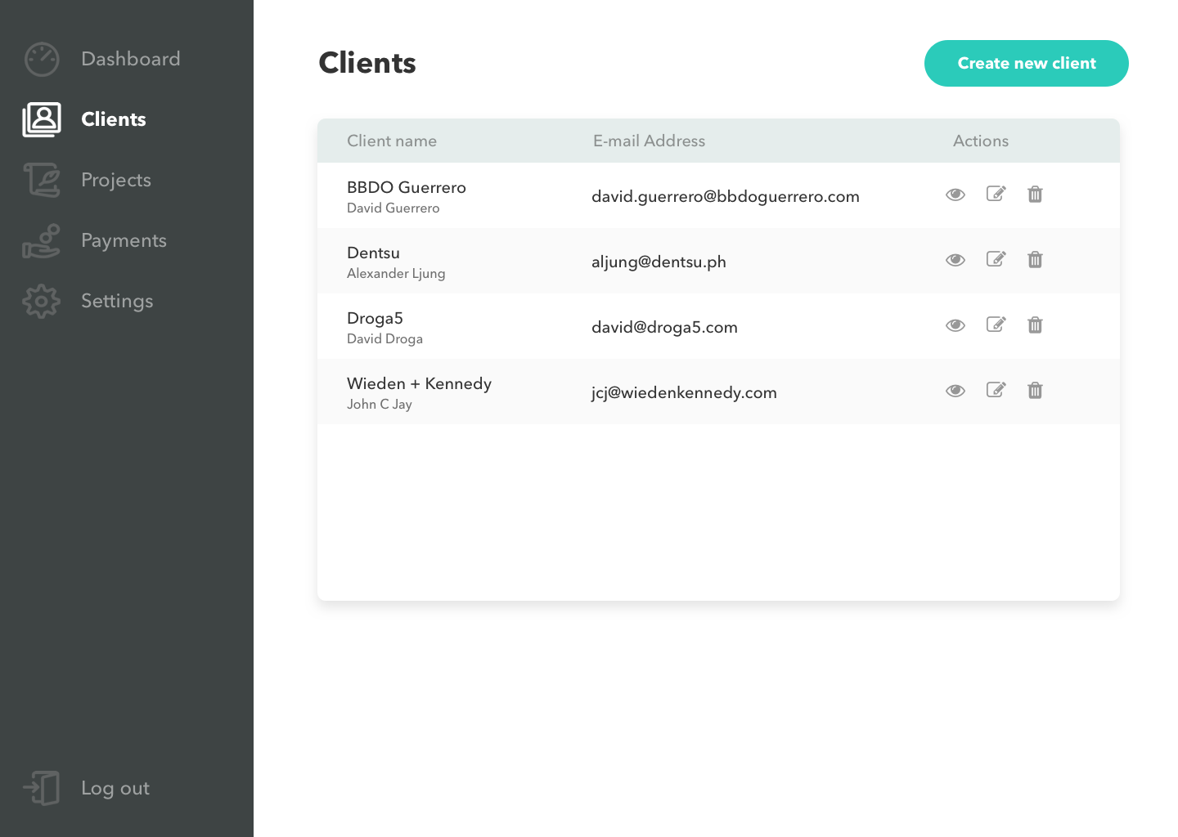Viewport: 1178px width, 837px height.
Task: Edit the Dentsu client entry
Action: [996, 259]
